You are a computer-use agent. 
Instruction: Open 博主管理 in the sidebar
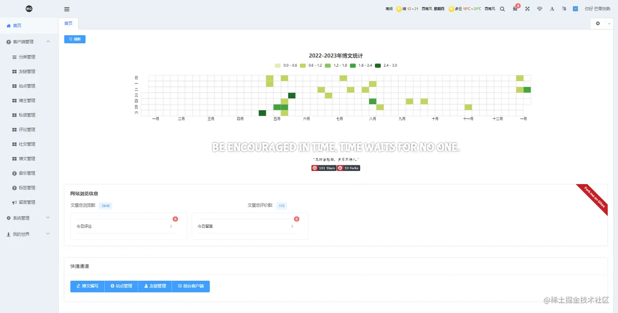29,101
